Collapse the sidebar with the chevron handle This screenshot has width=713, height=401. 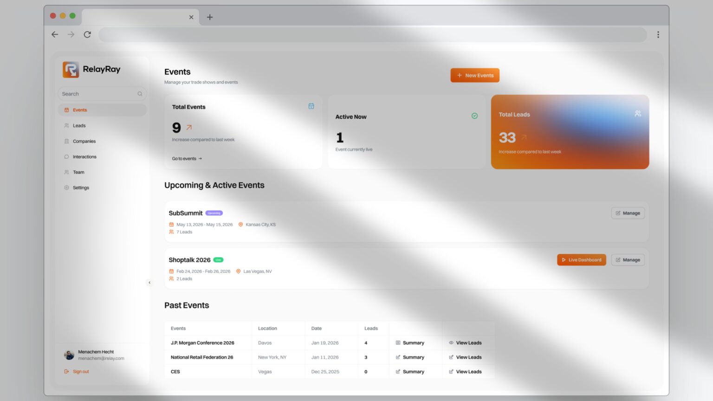click(149, 282)
